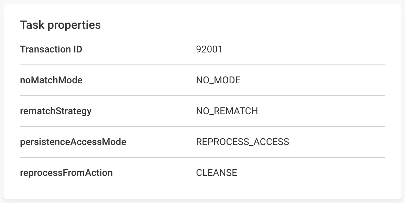Image resolution: width=405 pixels, height=203 pixels.
Task: Select the Transaction ID label
Action: pos(51,49)
